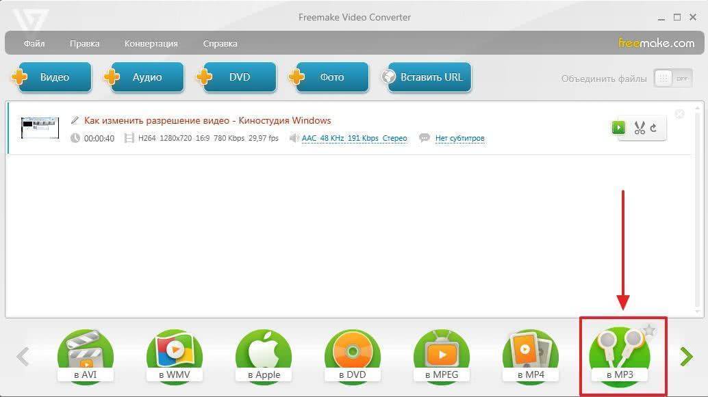
Task: Convert to DVD format
Action: pos(353,357)
